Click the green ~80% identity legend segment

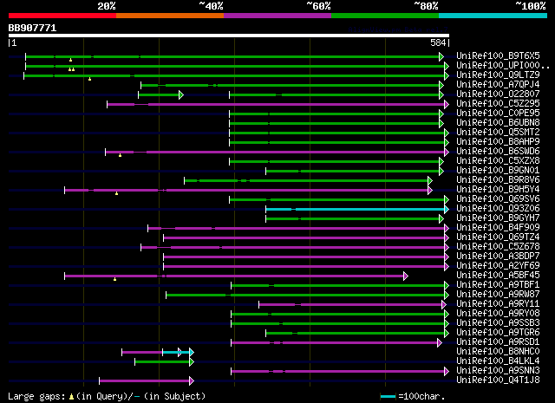(385, 16)
